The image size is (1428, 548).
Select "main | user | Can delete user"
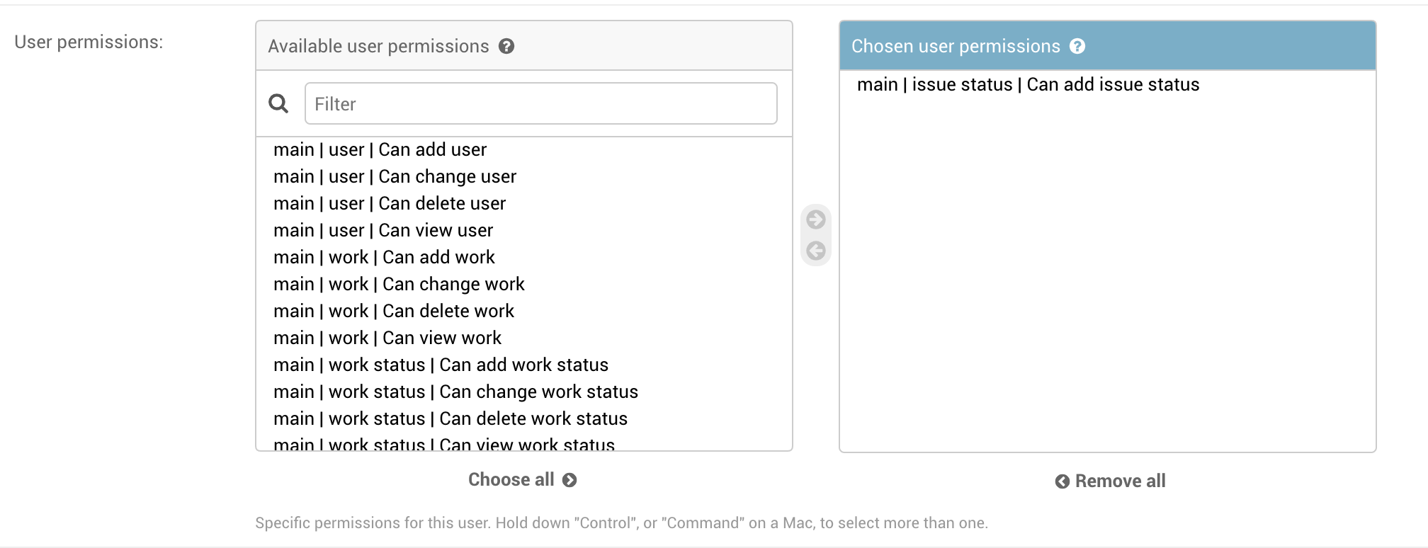[x=390, y=204]
